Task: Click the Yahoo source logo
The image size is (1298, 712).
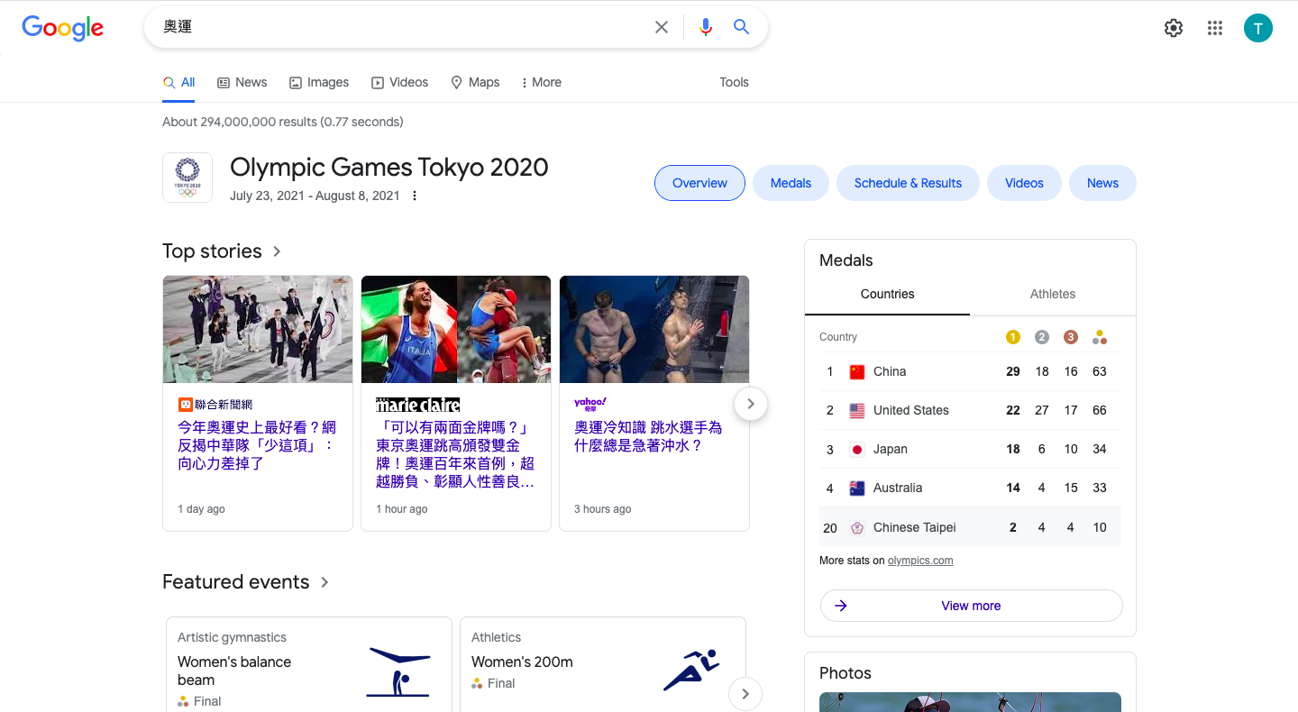Action: pos(590,404)
